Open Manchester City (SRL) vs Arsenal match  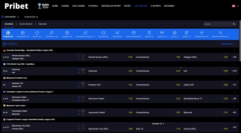44,127
